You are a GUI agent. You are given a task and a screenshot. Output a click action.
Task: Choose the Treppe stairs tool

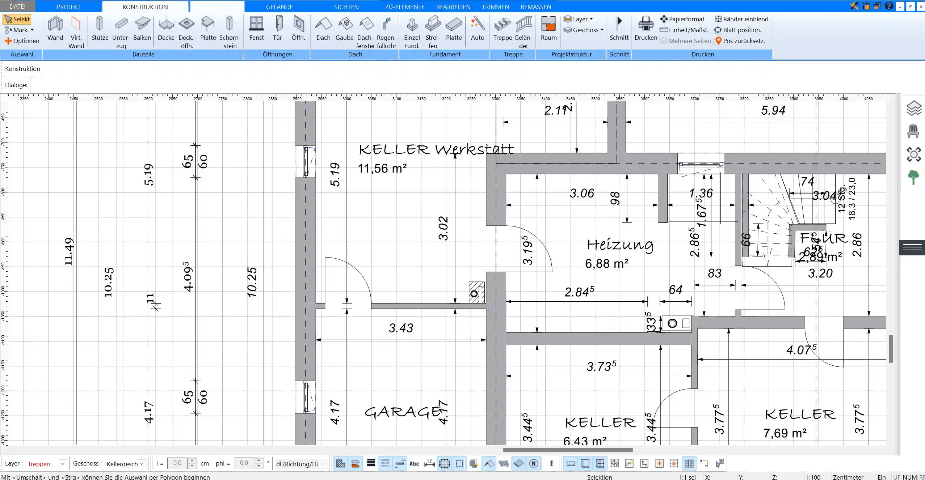tap(503, 29)
